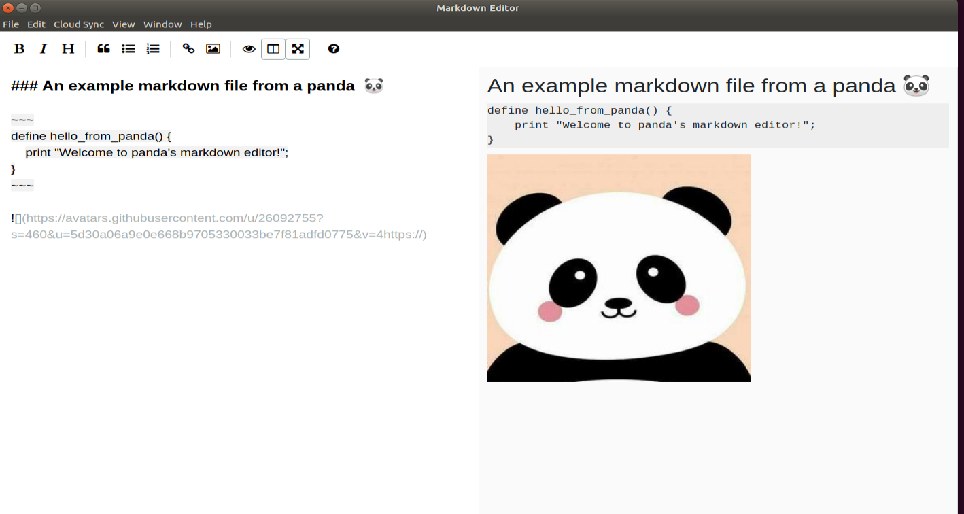This screenshot has width=964, height=514.
Task: Click the githubusercontent image URL text
Action: (219, 226)
